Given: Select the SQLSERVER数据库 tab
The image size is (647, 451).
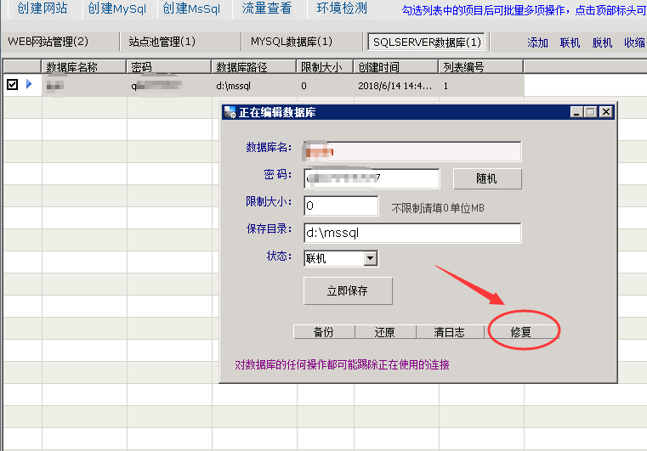Looking at the screenshot, I should tap(427, 42).
